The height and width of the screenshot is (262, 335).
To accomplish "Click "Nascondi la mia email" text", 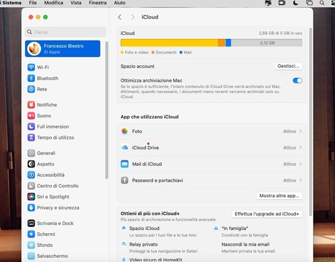I will [x=245, y=244].
